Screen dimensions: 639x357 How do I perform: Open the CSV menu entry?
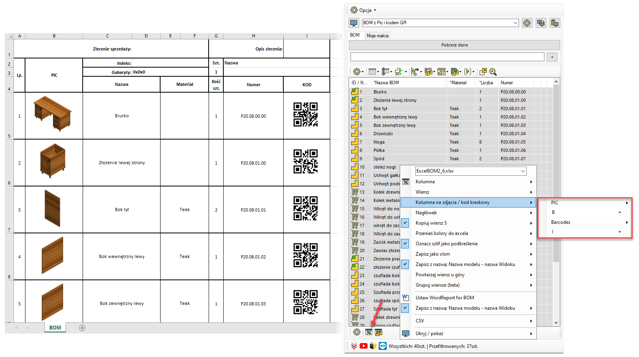tap(468, 321)
